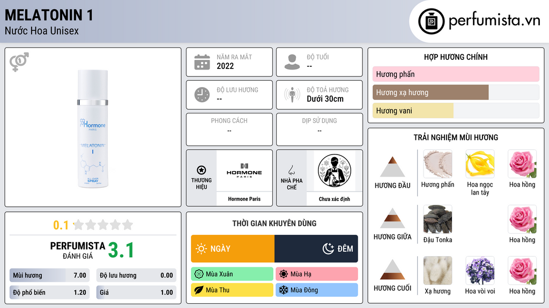The width and height of the screenshot is (549, 308).
Task: Click the Hormone Paris brand logo
Action: point(244,171)
